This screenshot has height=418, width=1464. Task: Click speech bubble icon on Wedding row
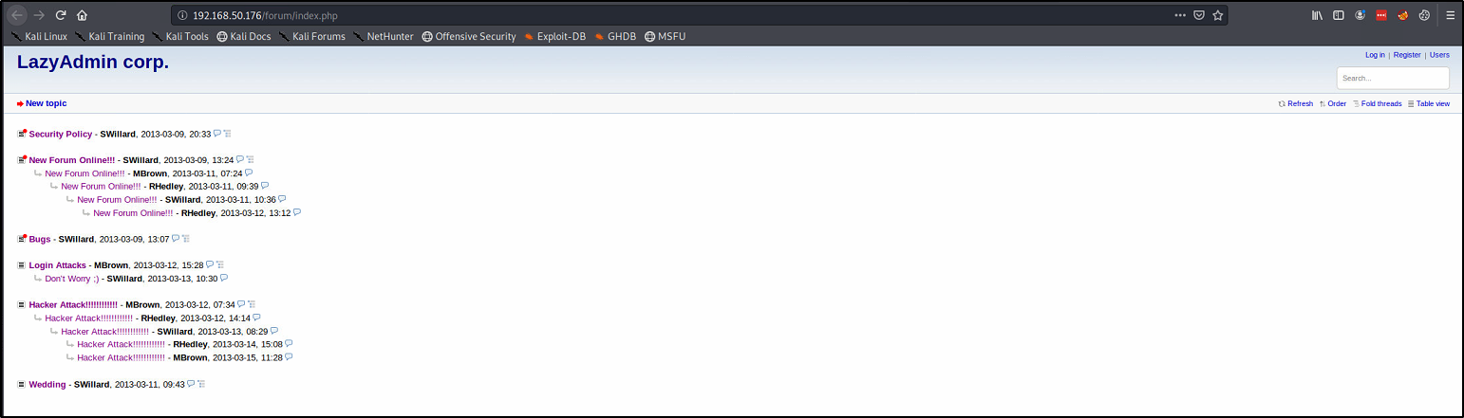(x=191, y=384)
